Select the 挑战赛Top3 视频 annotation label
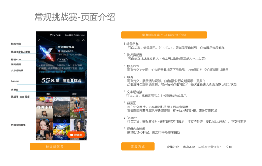The height and width of the screenshot is (166, 262). coord(20,97)
